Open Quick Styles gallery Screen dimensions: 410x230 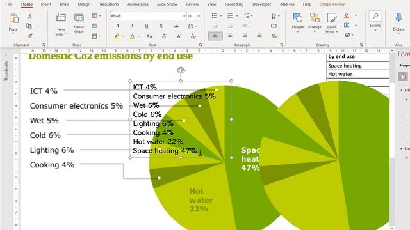pyautogui.click(x=332, y=23)
